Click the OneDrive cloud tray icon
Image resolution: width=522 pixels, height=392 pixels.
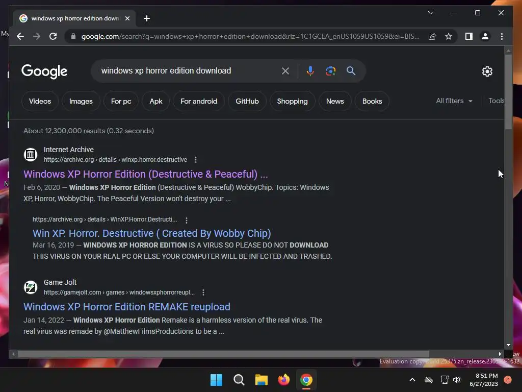click(x=429, y=380)
